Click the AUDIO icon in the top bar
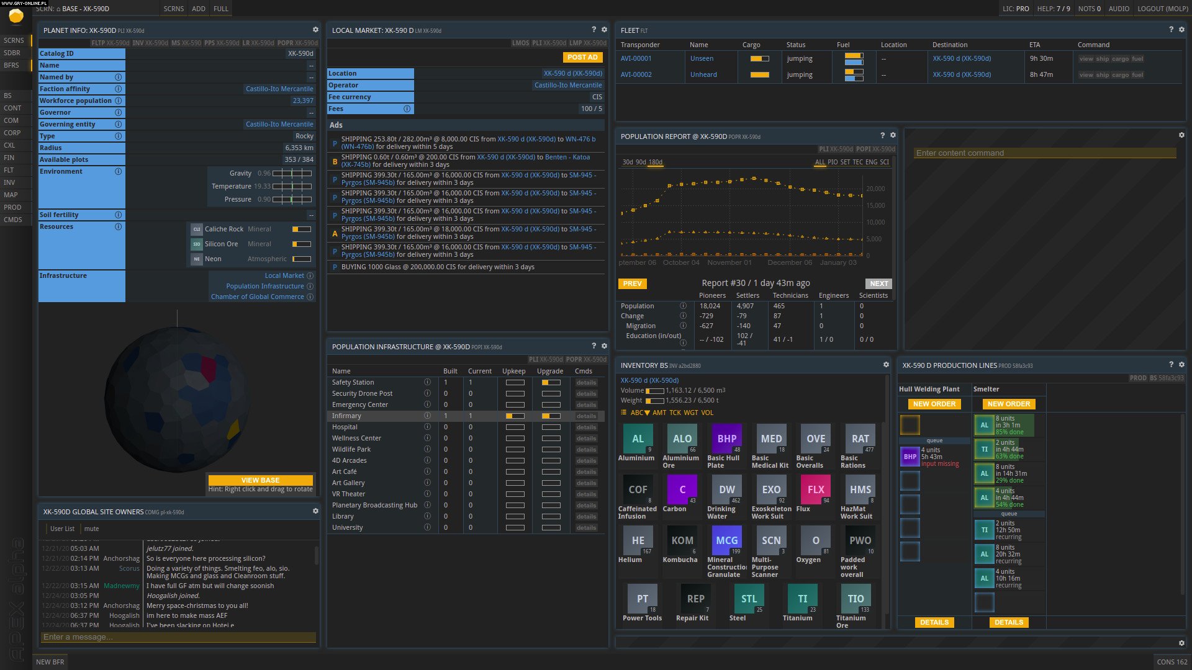Image resolution: width=1192 pixels, height=670 pixels. click(1118, 9)
